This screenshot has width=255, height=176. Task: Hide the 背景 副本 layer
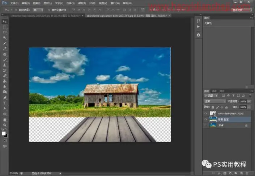(205, 120)
